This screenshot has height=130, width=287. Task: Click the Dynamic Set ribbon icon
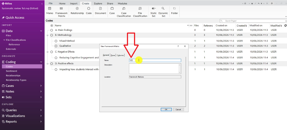163,8
